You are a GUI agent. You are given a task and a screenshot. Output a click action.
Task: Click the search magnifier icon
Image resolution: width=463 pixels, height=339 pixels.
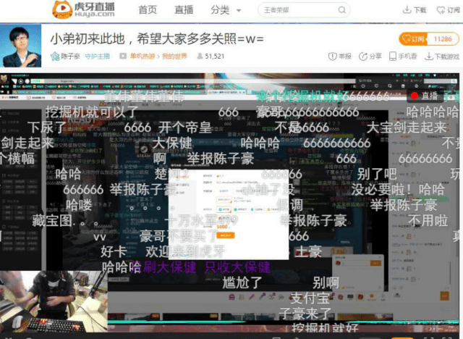pos(342,10)
